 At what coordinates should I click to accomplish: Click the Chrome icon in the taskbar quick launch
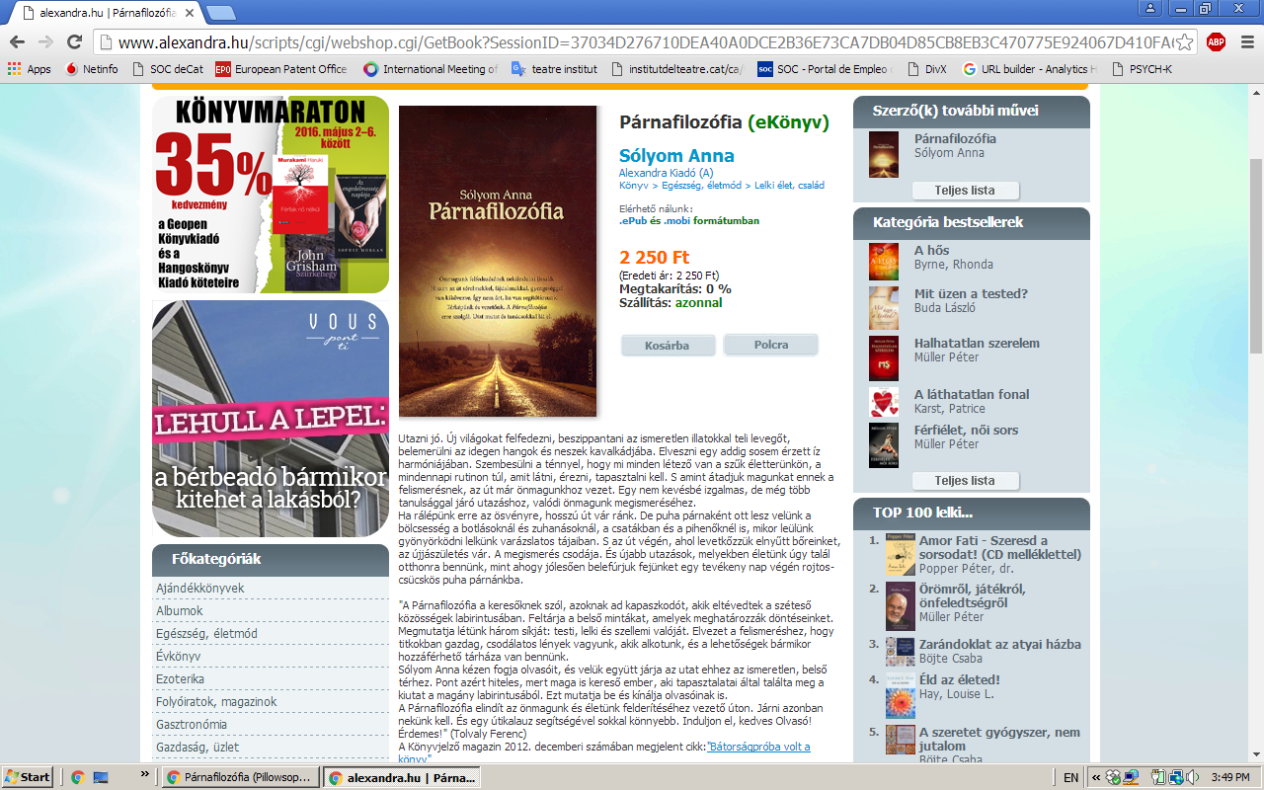78,777
